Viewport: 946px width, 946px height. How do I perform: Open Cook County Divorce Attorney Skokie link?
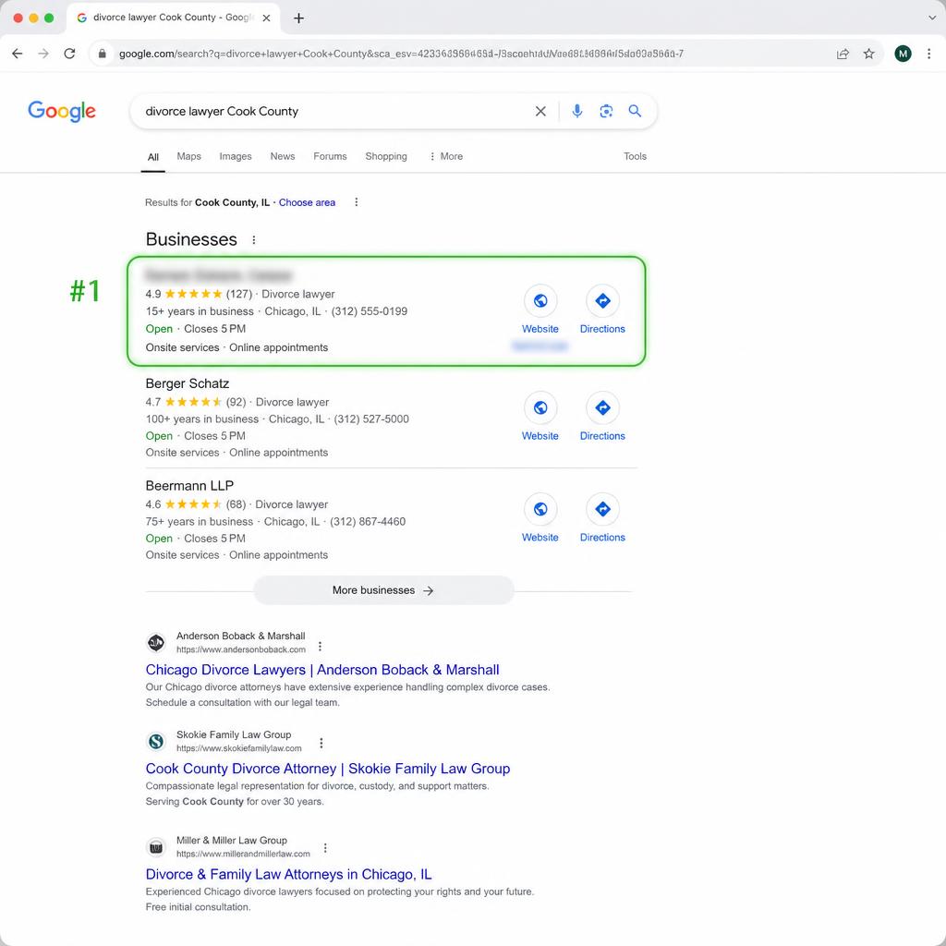coord(328,769)
